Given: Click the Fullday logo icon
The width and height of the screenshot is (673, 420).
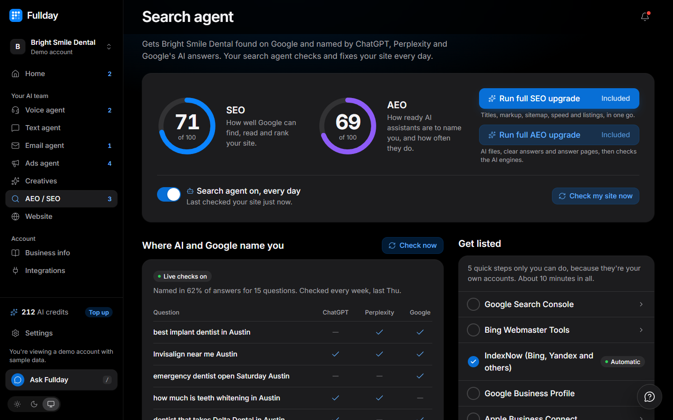Looking at the screenshot, I should 16,15.
